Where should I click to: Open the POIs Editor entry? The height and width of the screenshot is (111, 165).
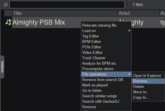point(106,47)
